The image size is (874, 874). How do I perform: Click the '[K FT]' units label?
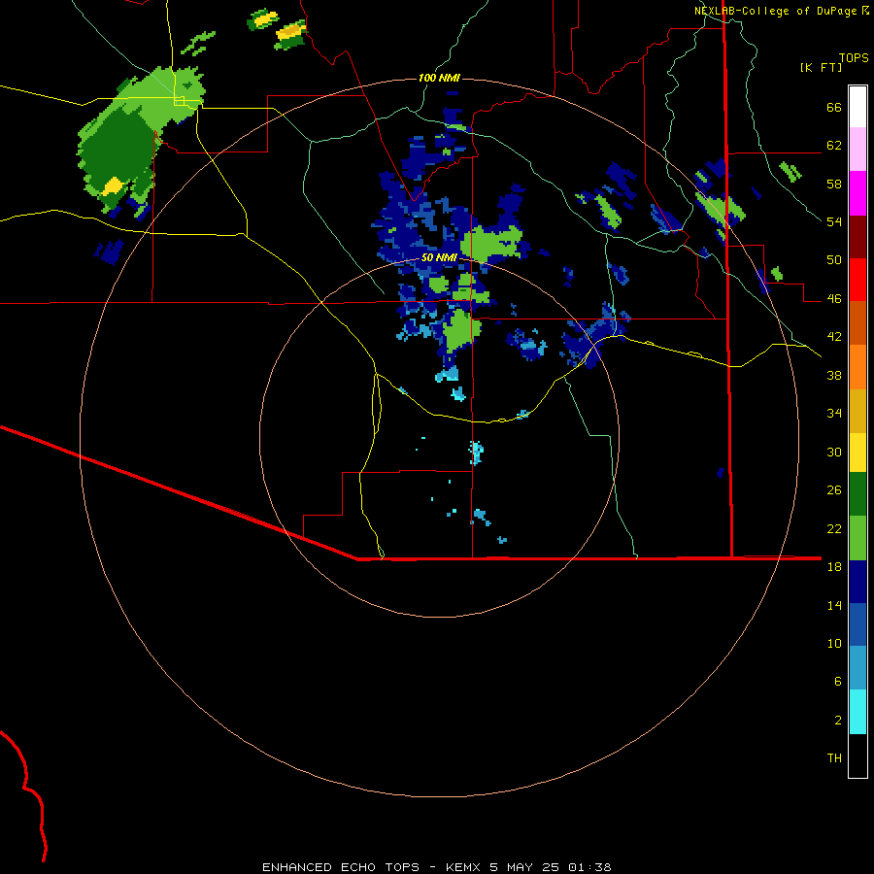click(x=821, y=68)
